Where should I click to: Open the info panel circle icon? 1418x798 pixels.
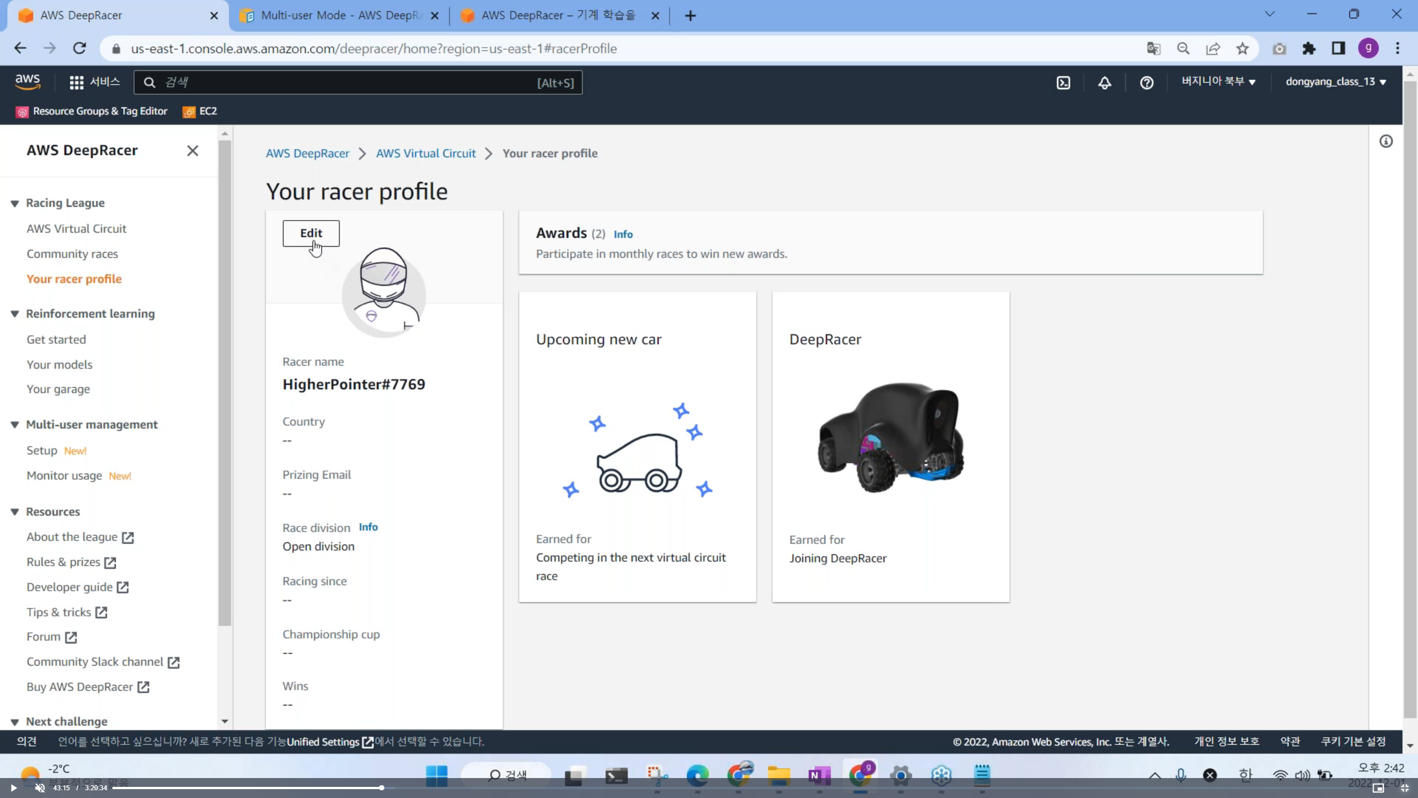pyautogui.click(x=1386, y=141)
